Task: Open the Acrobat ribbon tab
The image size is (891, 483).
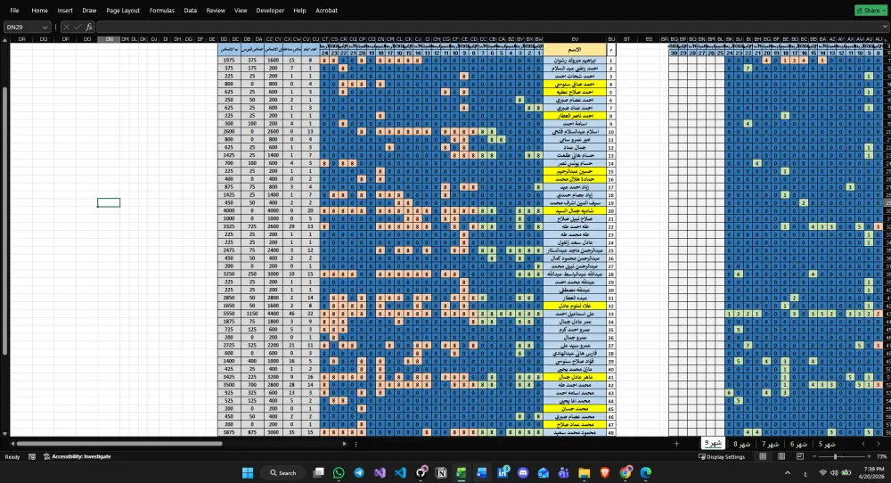Action: 326,10
